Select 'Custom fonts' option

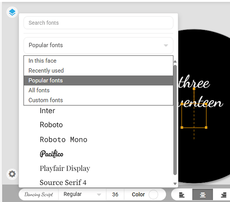(98, 100)
